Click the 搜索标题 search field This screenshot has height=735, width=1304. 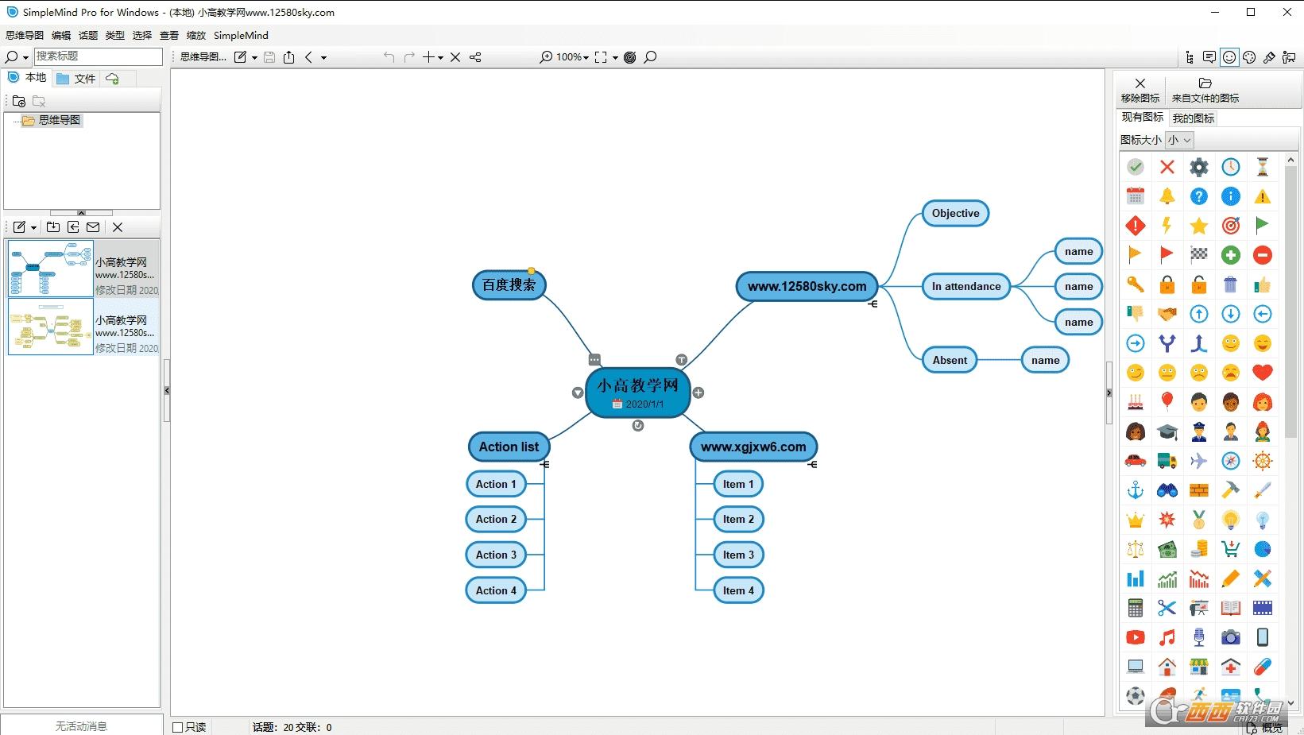coord(99,56)
